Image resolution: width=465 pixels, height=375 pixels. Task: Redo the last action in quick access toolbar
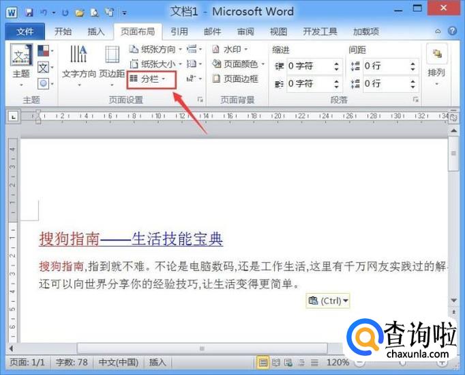(65, 13)
